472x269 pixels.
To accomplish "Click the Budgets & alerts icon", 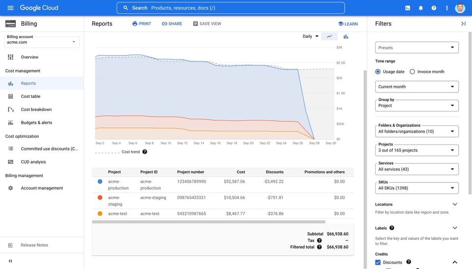I will click(x=10, y=122).
